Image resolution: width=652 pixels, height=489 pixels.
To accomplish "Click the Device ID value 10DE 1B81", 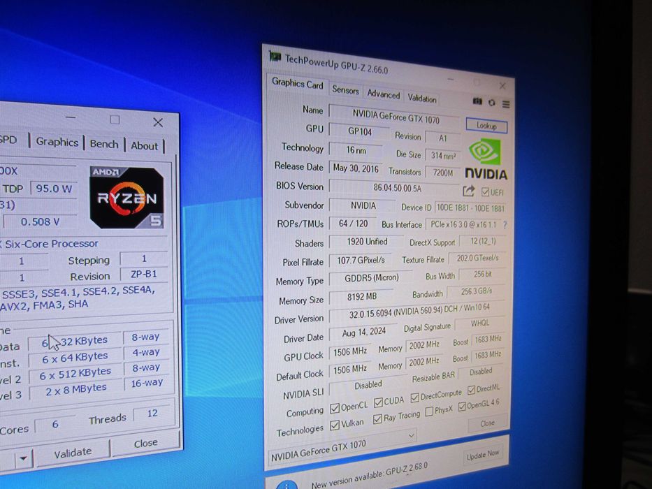I will [x=470, y=208].
